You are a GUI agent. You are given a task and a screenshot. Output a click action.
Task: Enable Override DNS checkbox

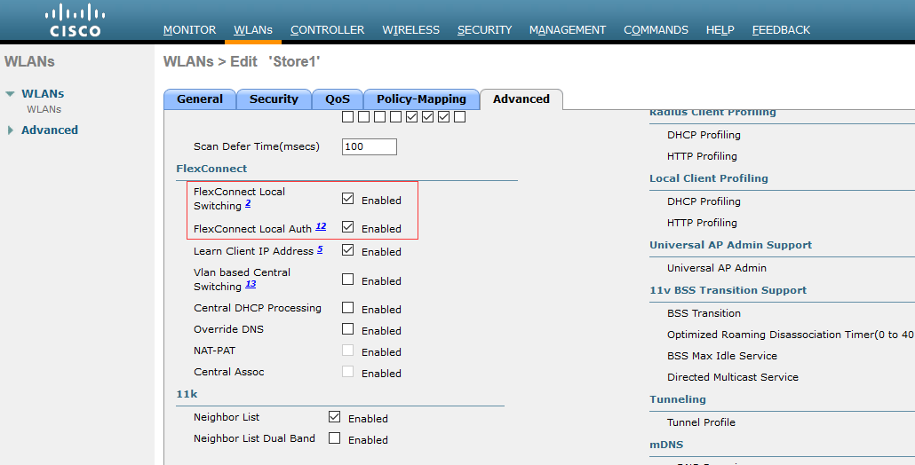348,328
